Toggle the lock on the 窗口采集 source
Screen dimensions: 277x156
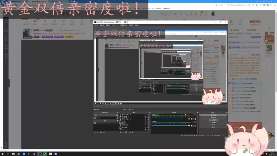[x=148, y=127]
